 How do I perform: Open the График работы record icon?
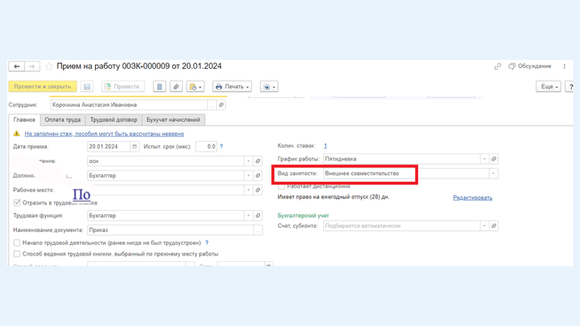[x=494, y=159]
